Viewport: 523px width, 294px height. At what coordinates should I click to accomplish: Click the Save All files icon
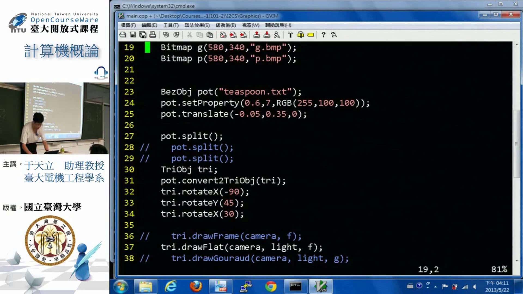tap(142, 35)
